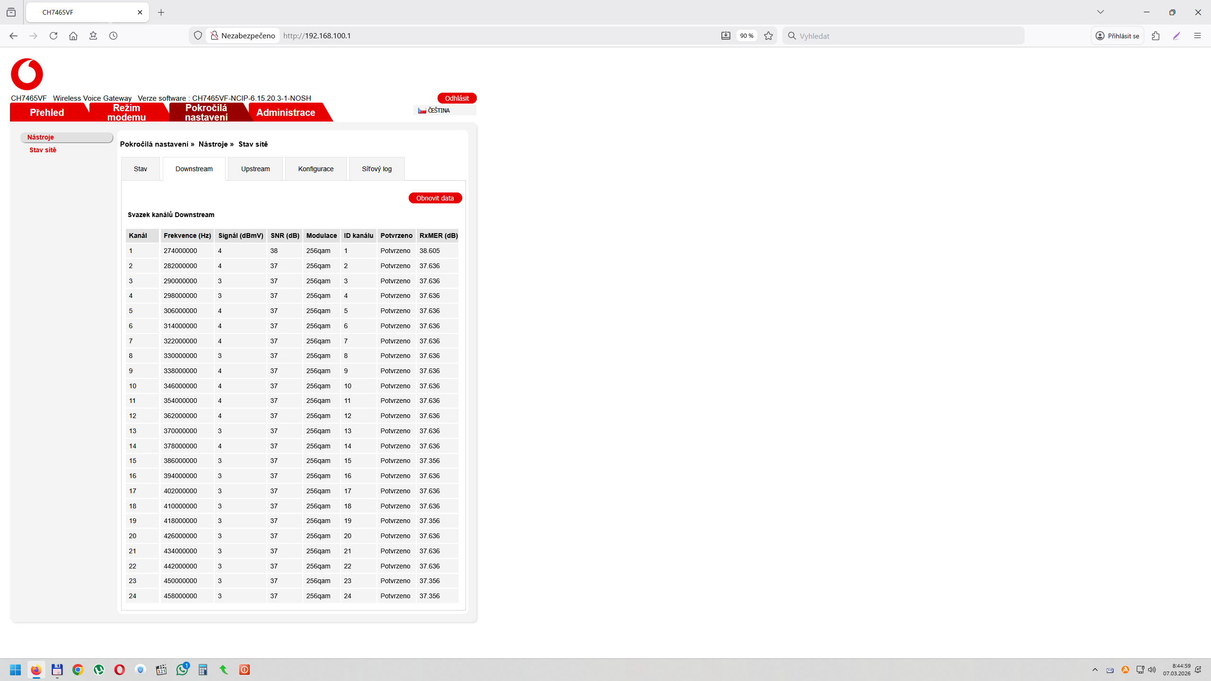Click the browser reload page icon
This screenshot has height=681, width=1211.
53,35
